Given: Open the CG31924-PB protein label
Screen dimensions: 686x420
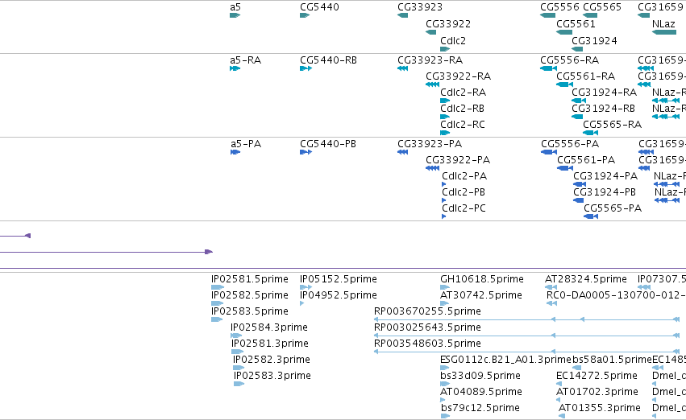Looking at the screenshot, I should point(605,192).
